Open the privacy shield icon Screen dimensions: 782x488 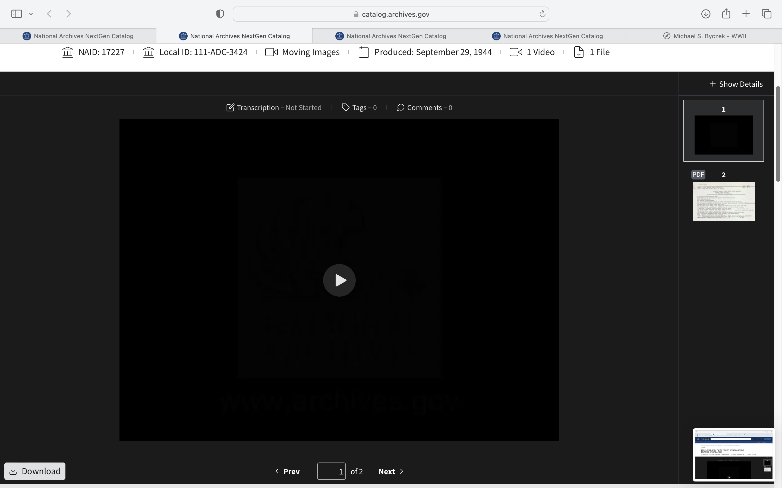pos(220,14)
